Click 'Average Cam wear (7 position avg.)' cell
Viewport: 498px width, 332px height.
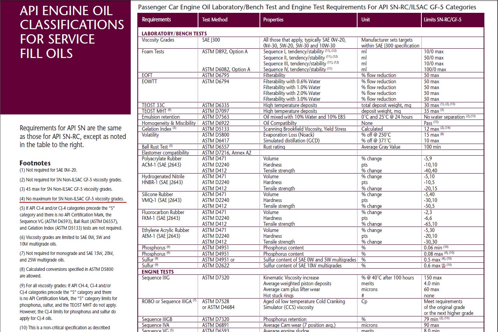coord(298,325)
